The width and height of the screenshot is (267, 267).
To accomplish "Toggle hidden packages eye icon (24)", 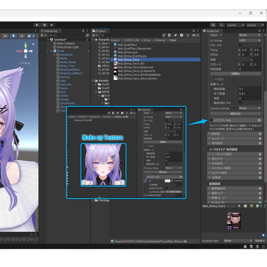I will (x=196, y=35).
